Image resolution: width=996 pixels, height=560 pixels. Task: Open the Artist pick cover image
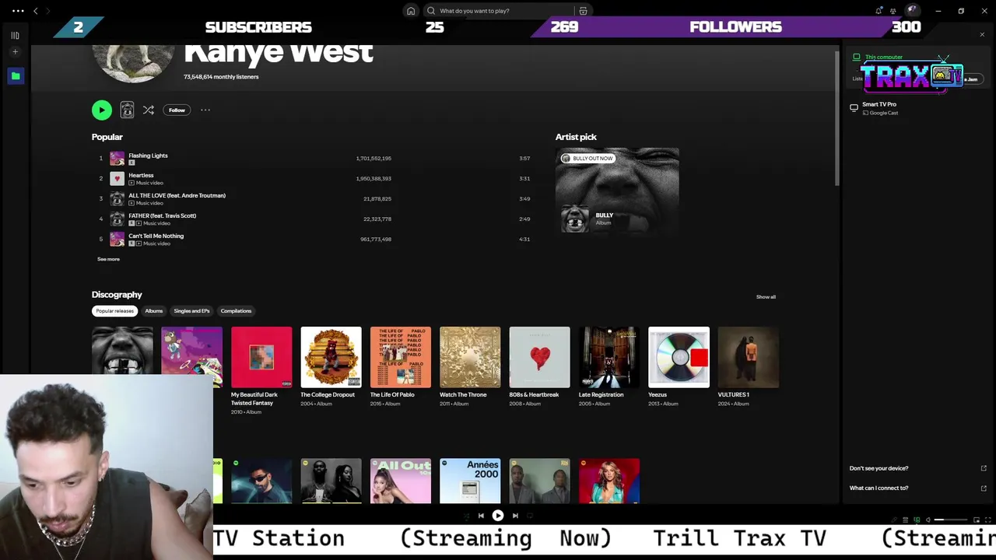click(617, 191)
